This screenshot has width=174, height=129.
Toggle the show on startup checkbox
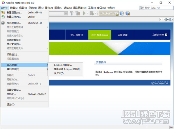166,35
